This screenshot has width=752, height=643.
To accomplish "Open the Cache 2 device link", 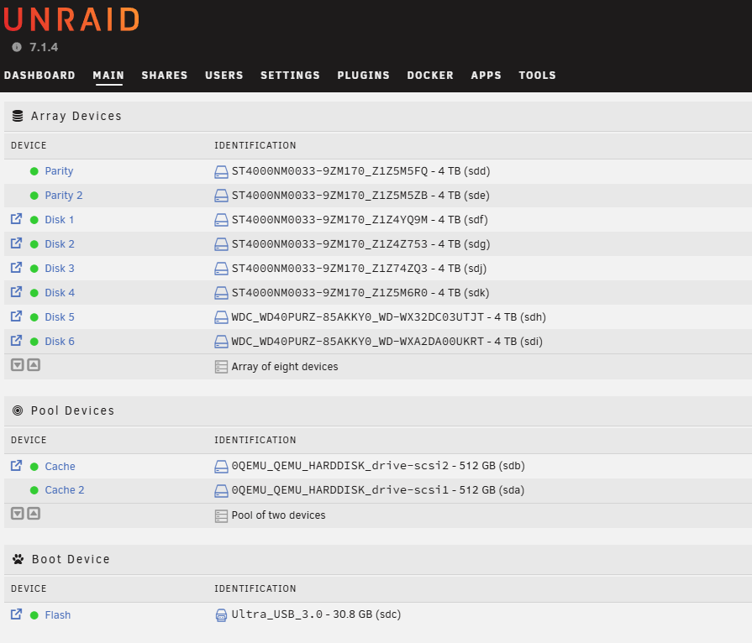I will coord(65,490).
